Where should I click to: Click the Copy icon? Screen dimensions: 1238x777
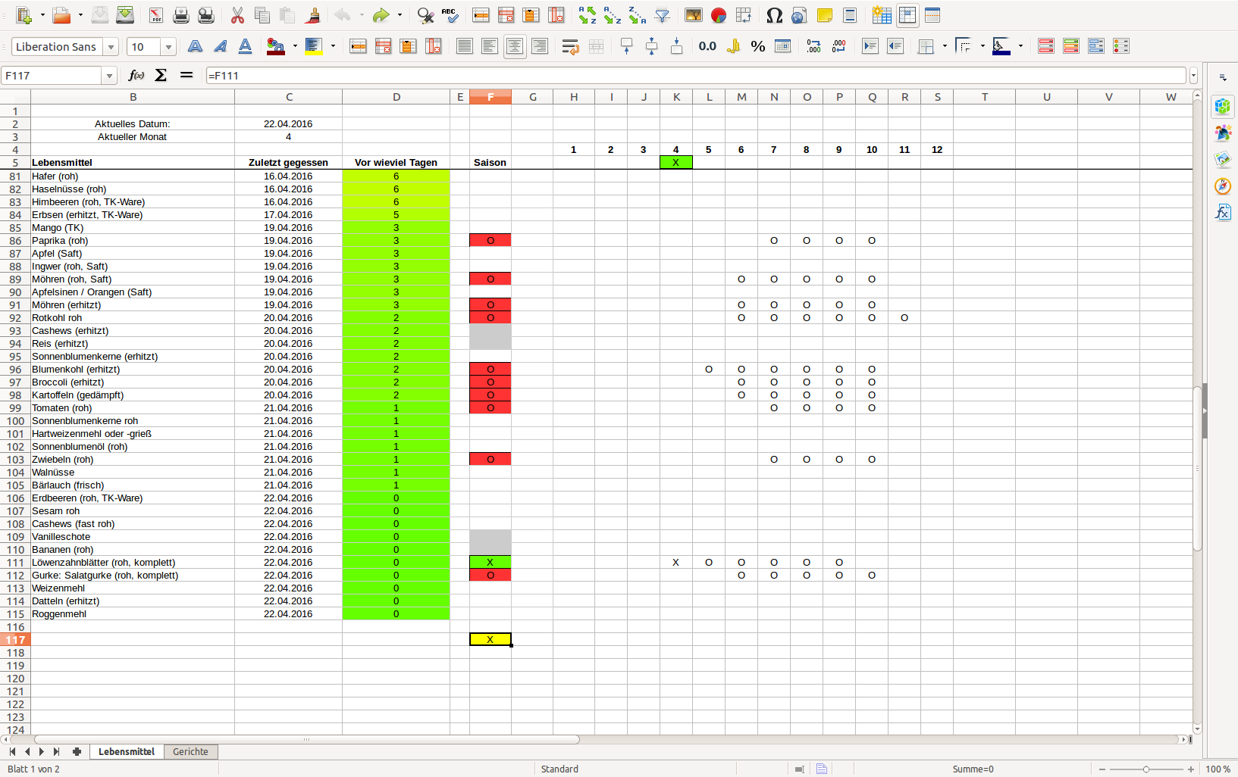pyautogui.click(x=262, y=15)
